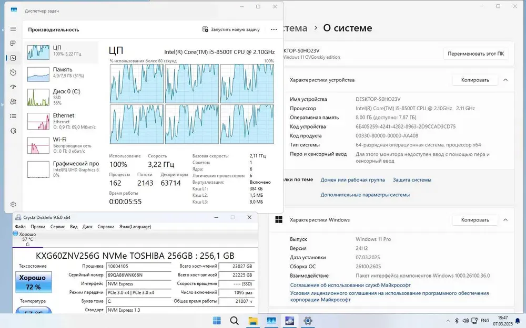
Task: Open Users icon in Task Manager sidebar
Action: click(13, 101)
